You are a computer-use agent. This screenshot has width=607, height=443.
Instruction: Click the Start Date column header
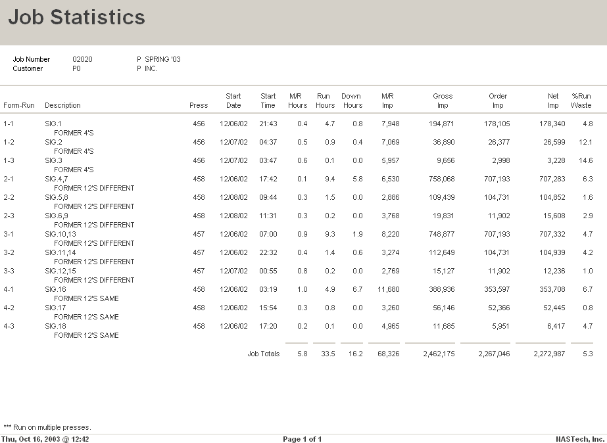(x=233, y=101)
